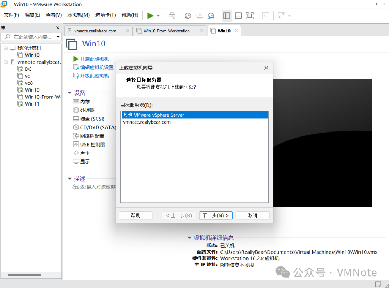389x288 pixels.
Task: Collapse the 描述 section
Action: click(70, 178)
